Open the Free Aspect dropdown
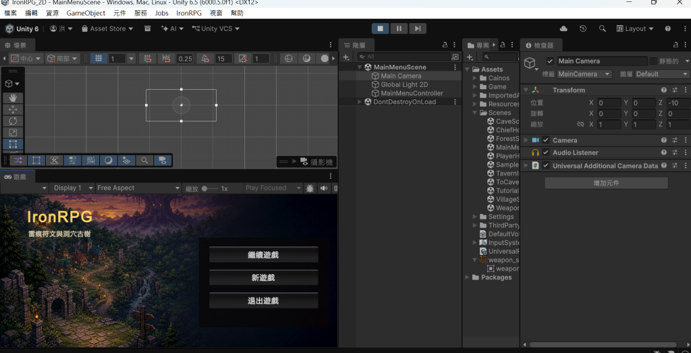The height and width of the screenshot is (353, 691). click(138, 188)
